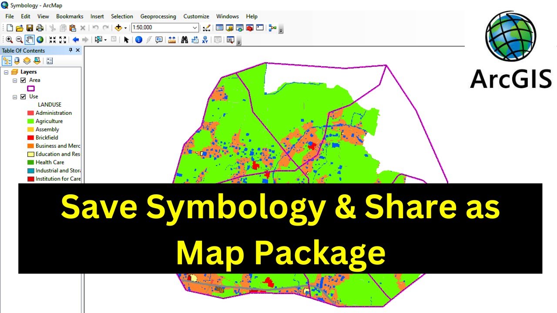Save the map with the floppy icon
This screenshot has width=557, height=313.
(x=30, y=28)
